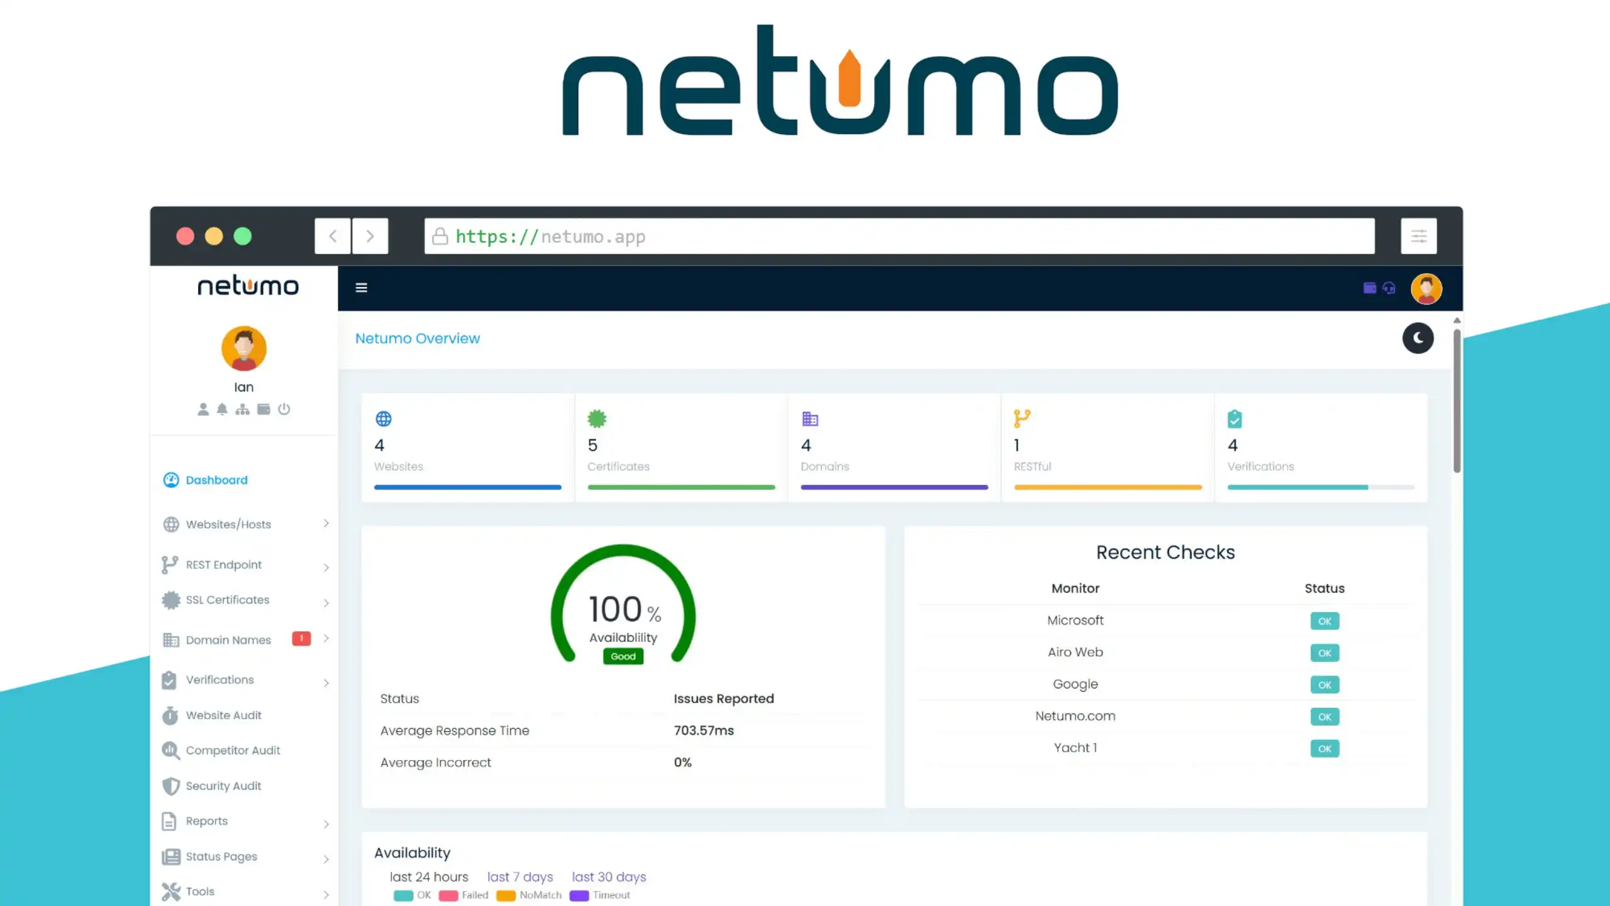
Task: Toggle dark mode with the moon button
Action: [1418, 338]
